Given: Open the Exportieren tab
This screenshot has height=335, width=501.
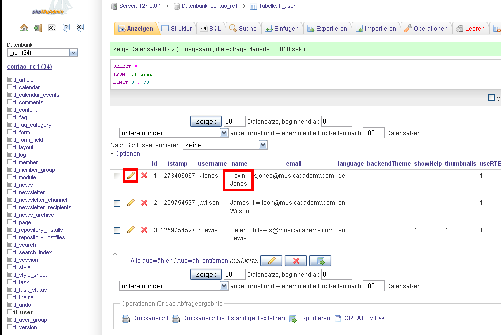Looking at the screenshot, I should [327, 28].
